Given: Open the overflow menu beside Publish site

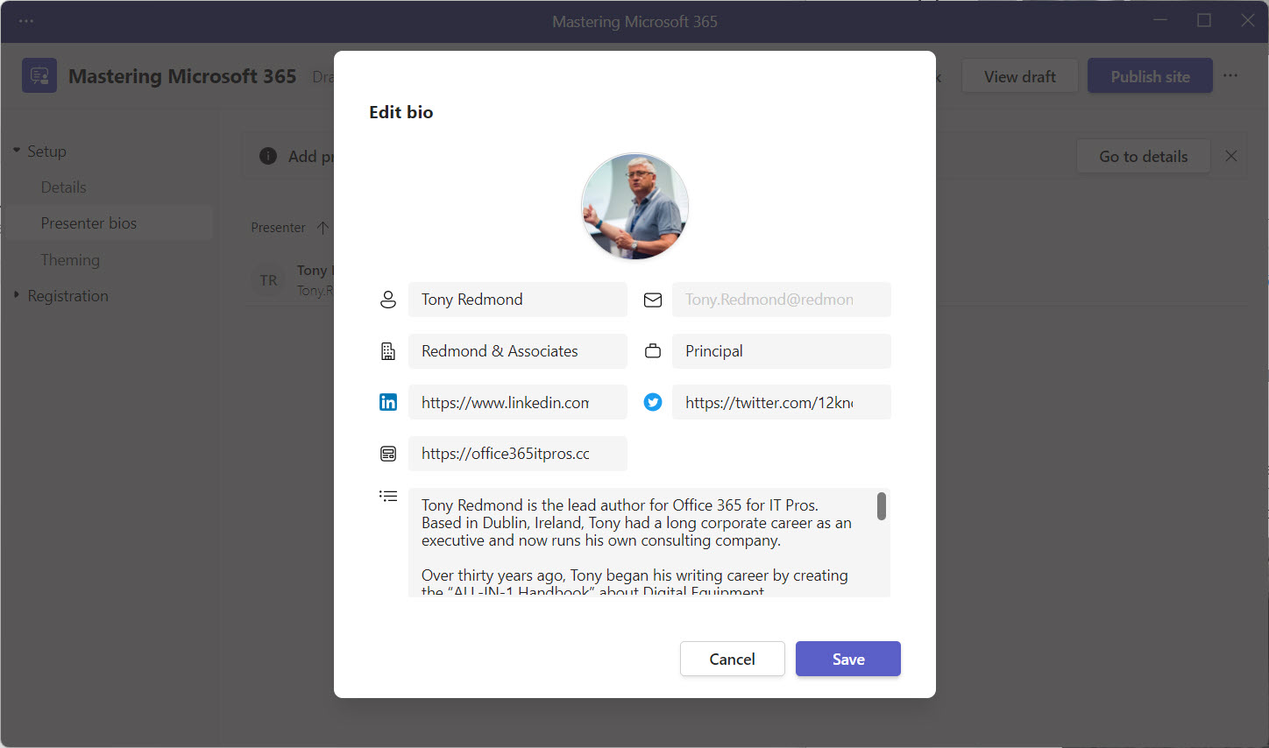Looking at the screenshot, I should pos(1230,75).
